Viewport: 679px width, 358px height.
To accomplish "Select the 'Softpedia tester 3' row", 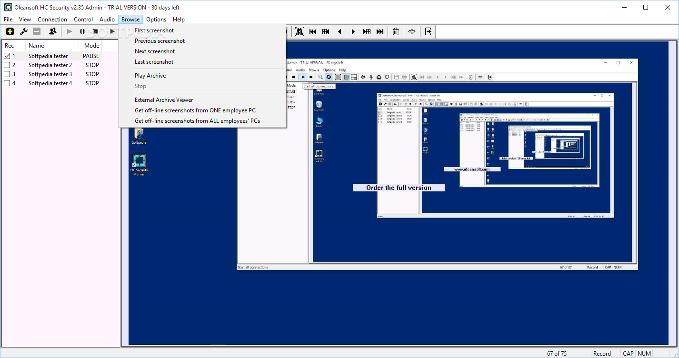I will 50,74.
